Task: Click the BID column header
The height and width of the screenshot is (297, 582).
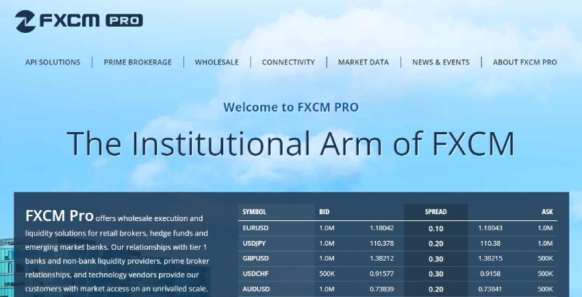Action: point(325,212)
